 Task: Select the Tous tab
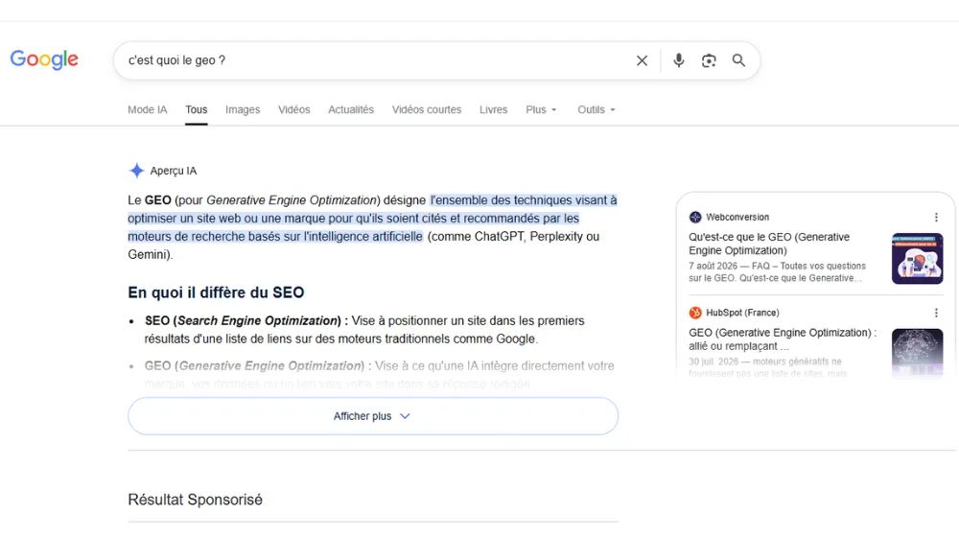pyautogui.click(x=197, y=110)
